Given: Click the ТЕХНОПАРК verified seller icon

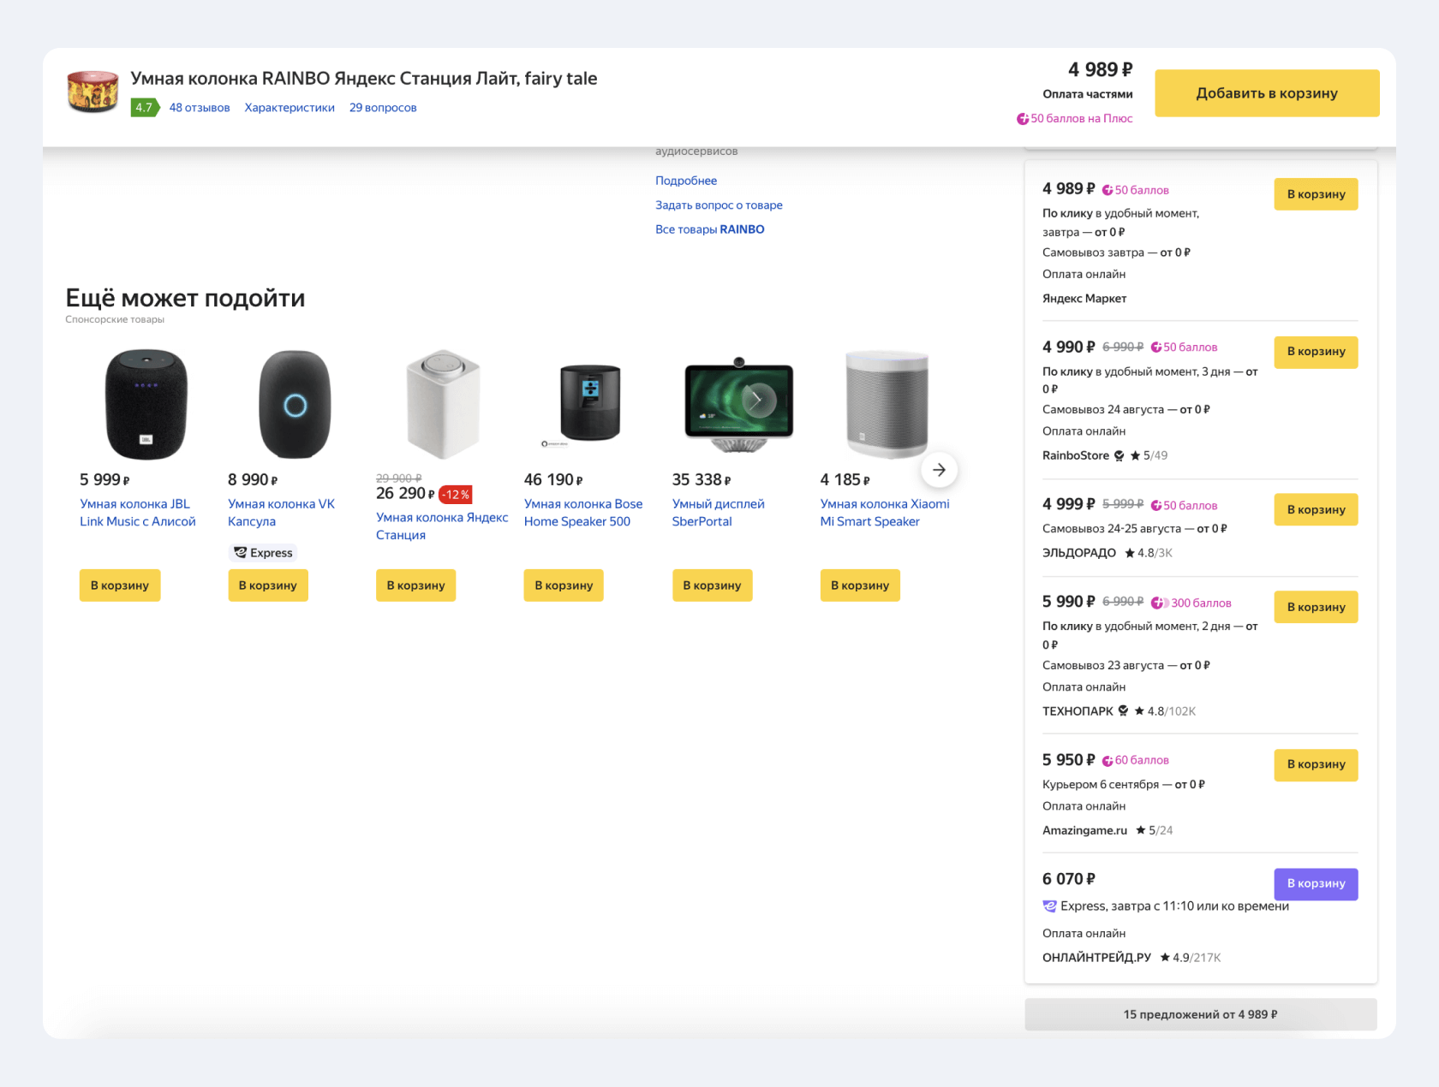Looking at the screenshot, I should 1123,711.
